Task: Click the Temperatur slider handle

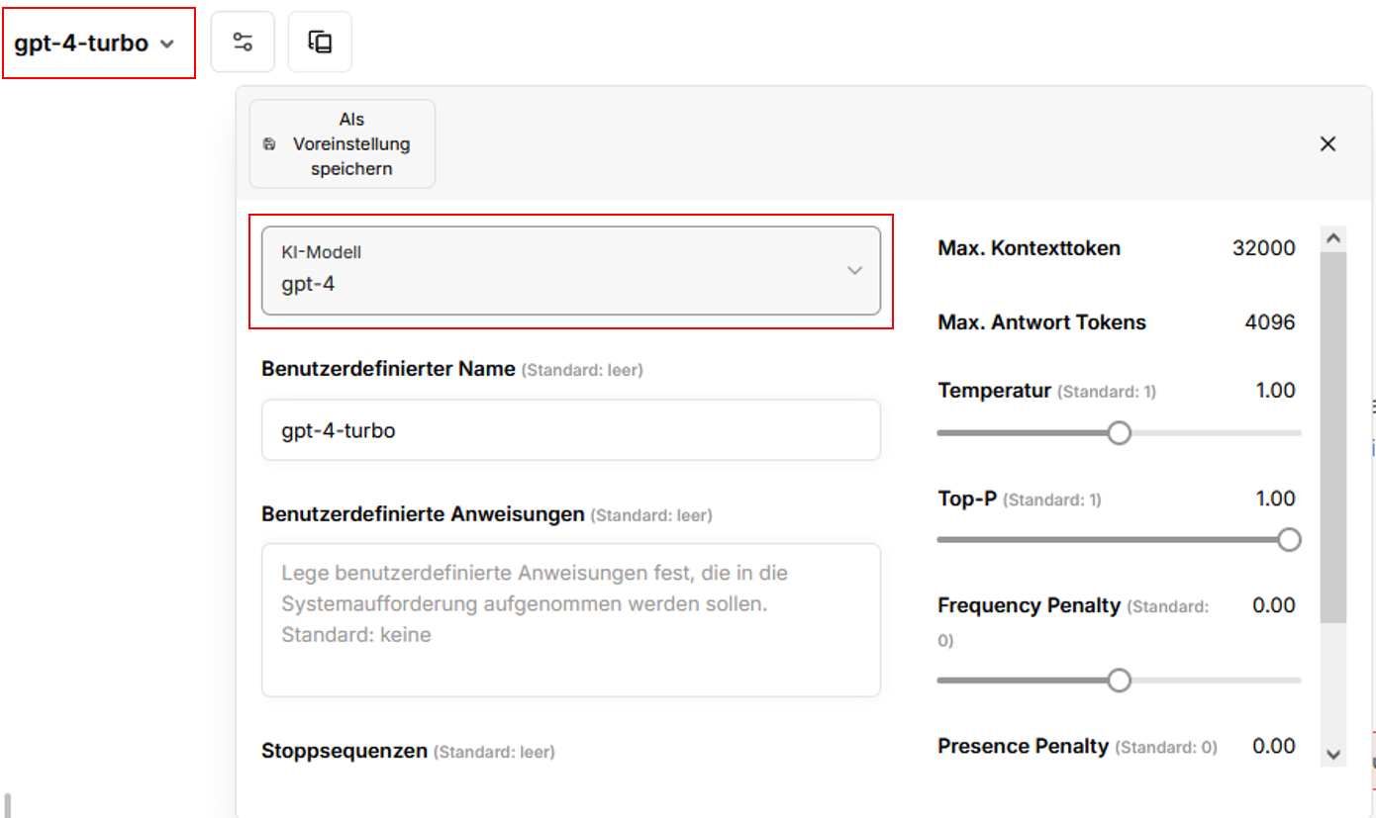Action: [x=1119, y=433]
